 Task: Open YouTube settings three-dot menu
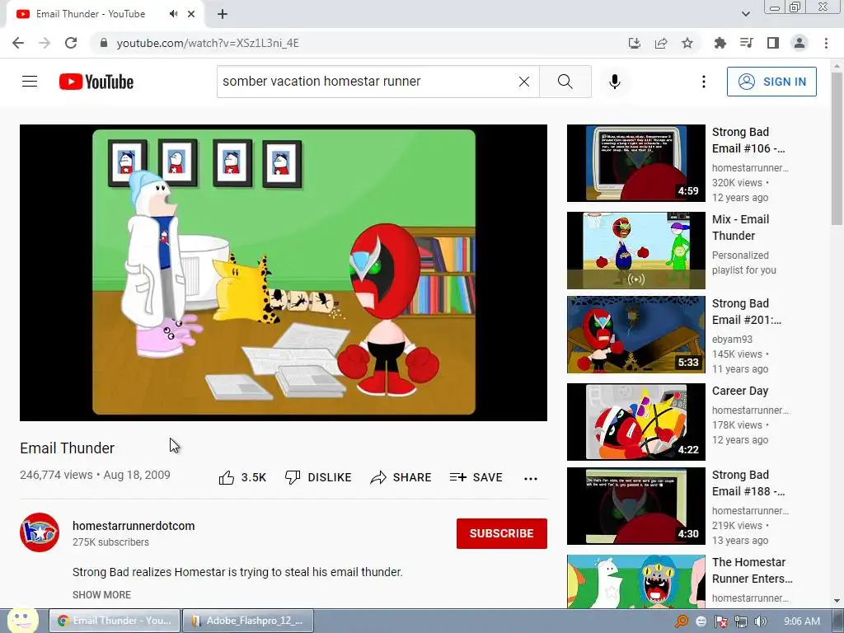tap(704, 82)
